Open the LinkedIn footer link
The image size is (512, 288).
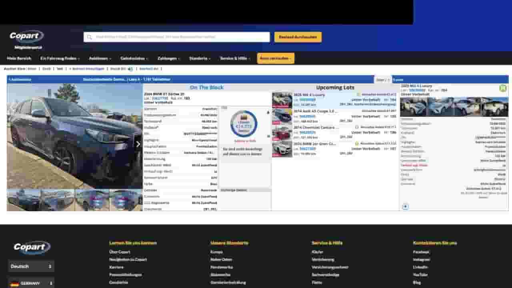420,267
